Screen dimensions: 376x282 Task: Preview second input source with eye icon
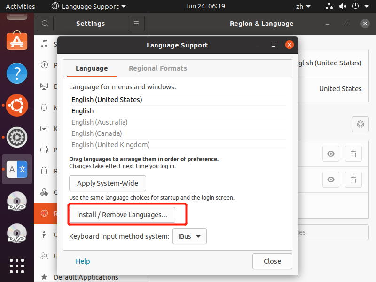(x=331, y=180)
